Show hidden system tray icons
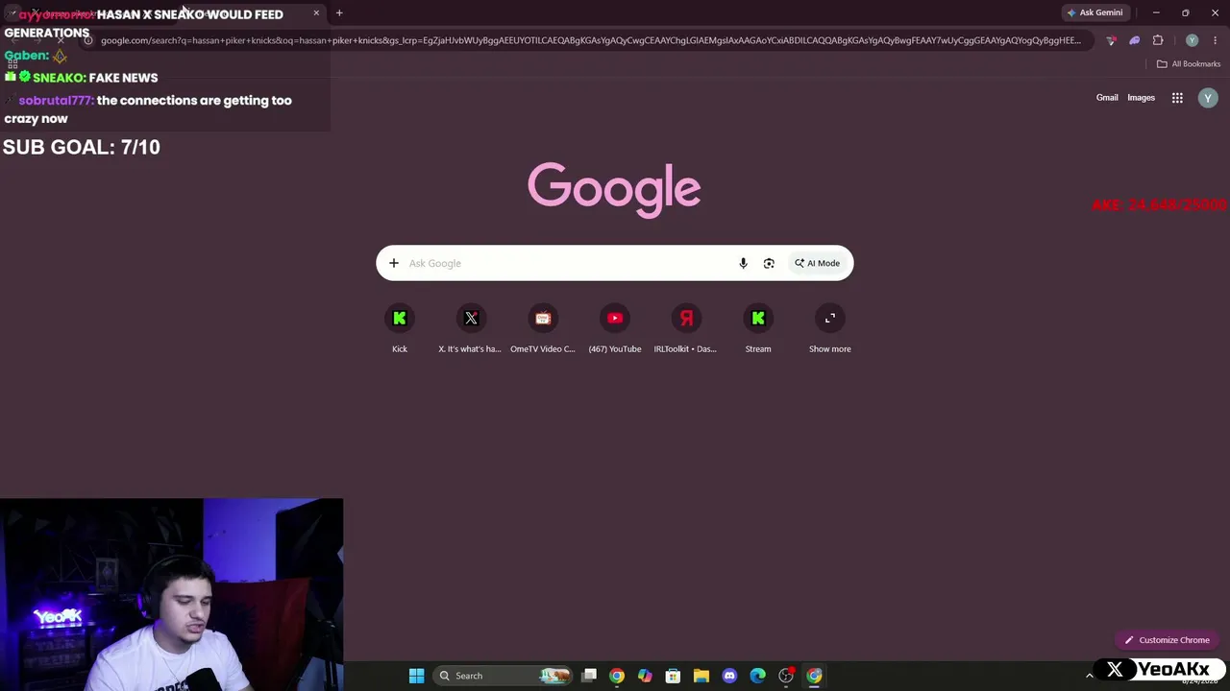 pyautogui.click(x=1089, y=676)
